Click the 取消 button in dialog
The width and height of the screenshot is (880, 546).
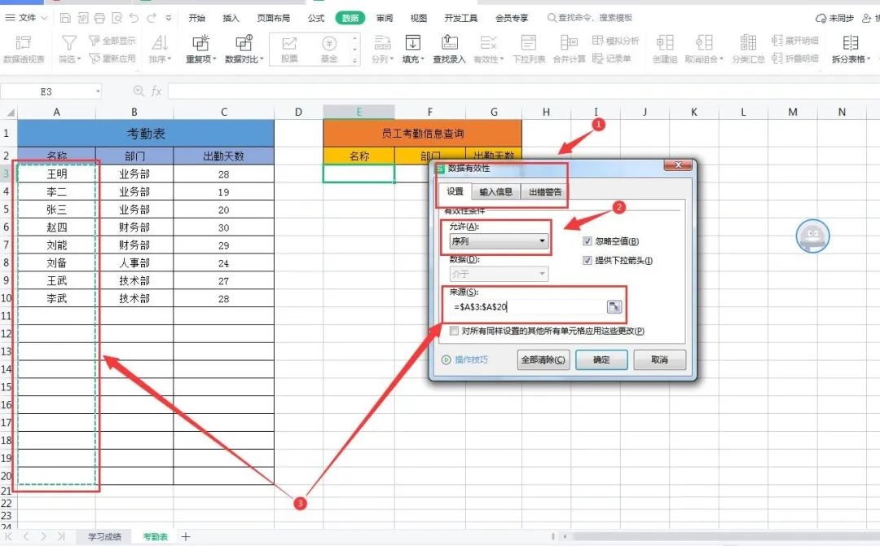659,359
